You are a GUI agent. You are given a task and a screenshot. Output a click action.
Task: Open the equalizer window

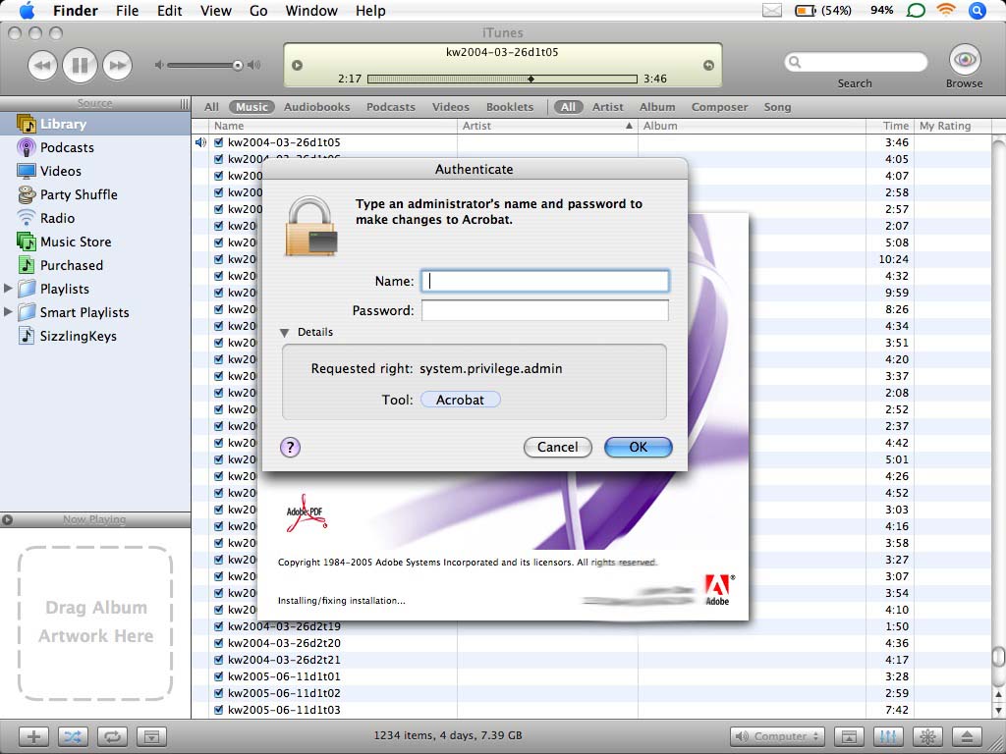pyautogui.click(x=888, y=736)
